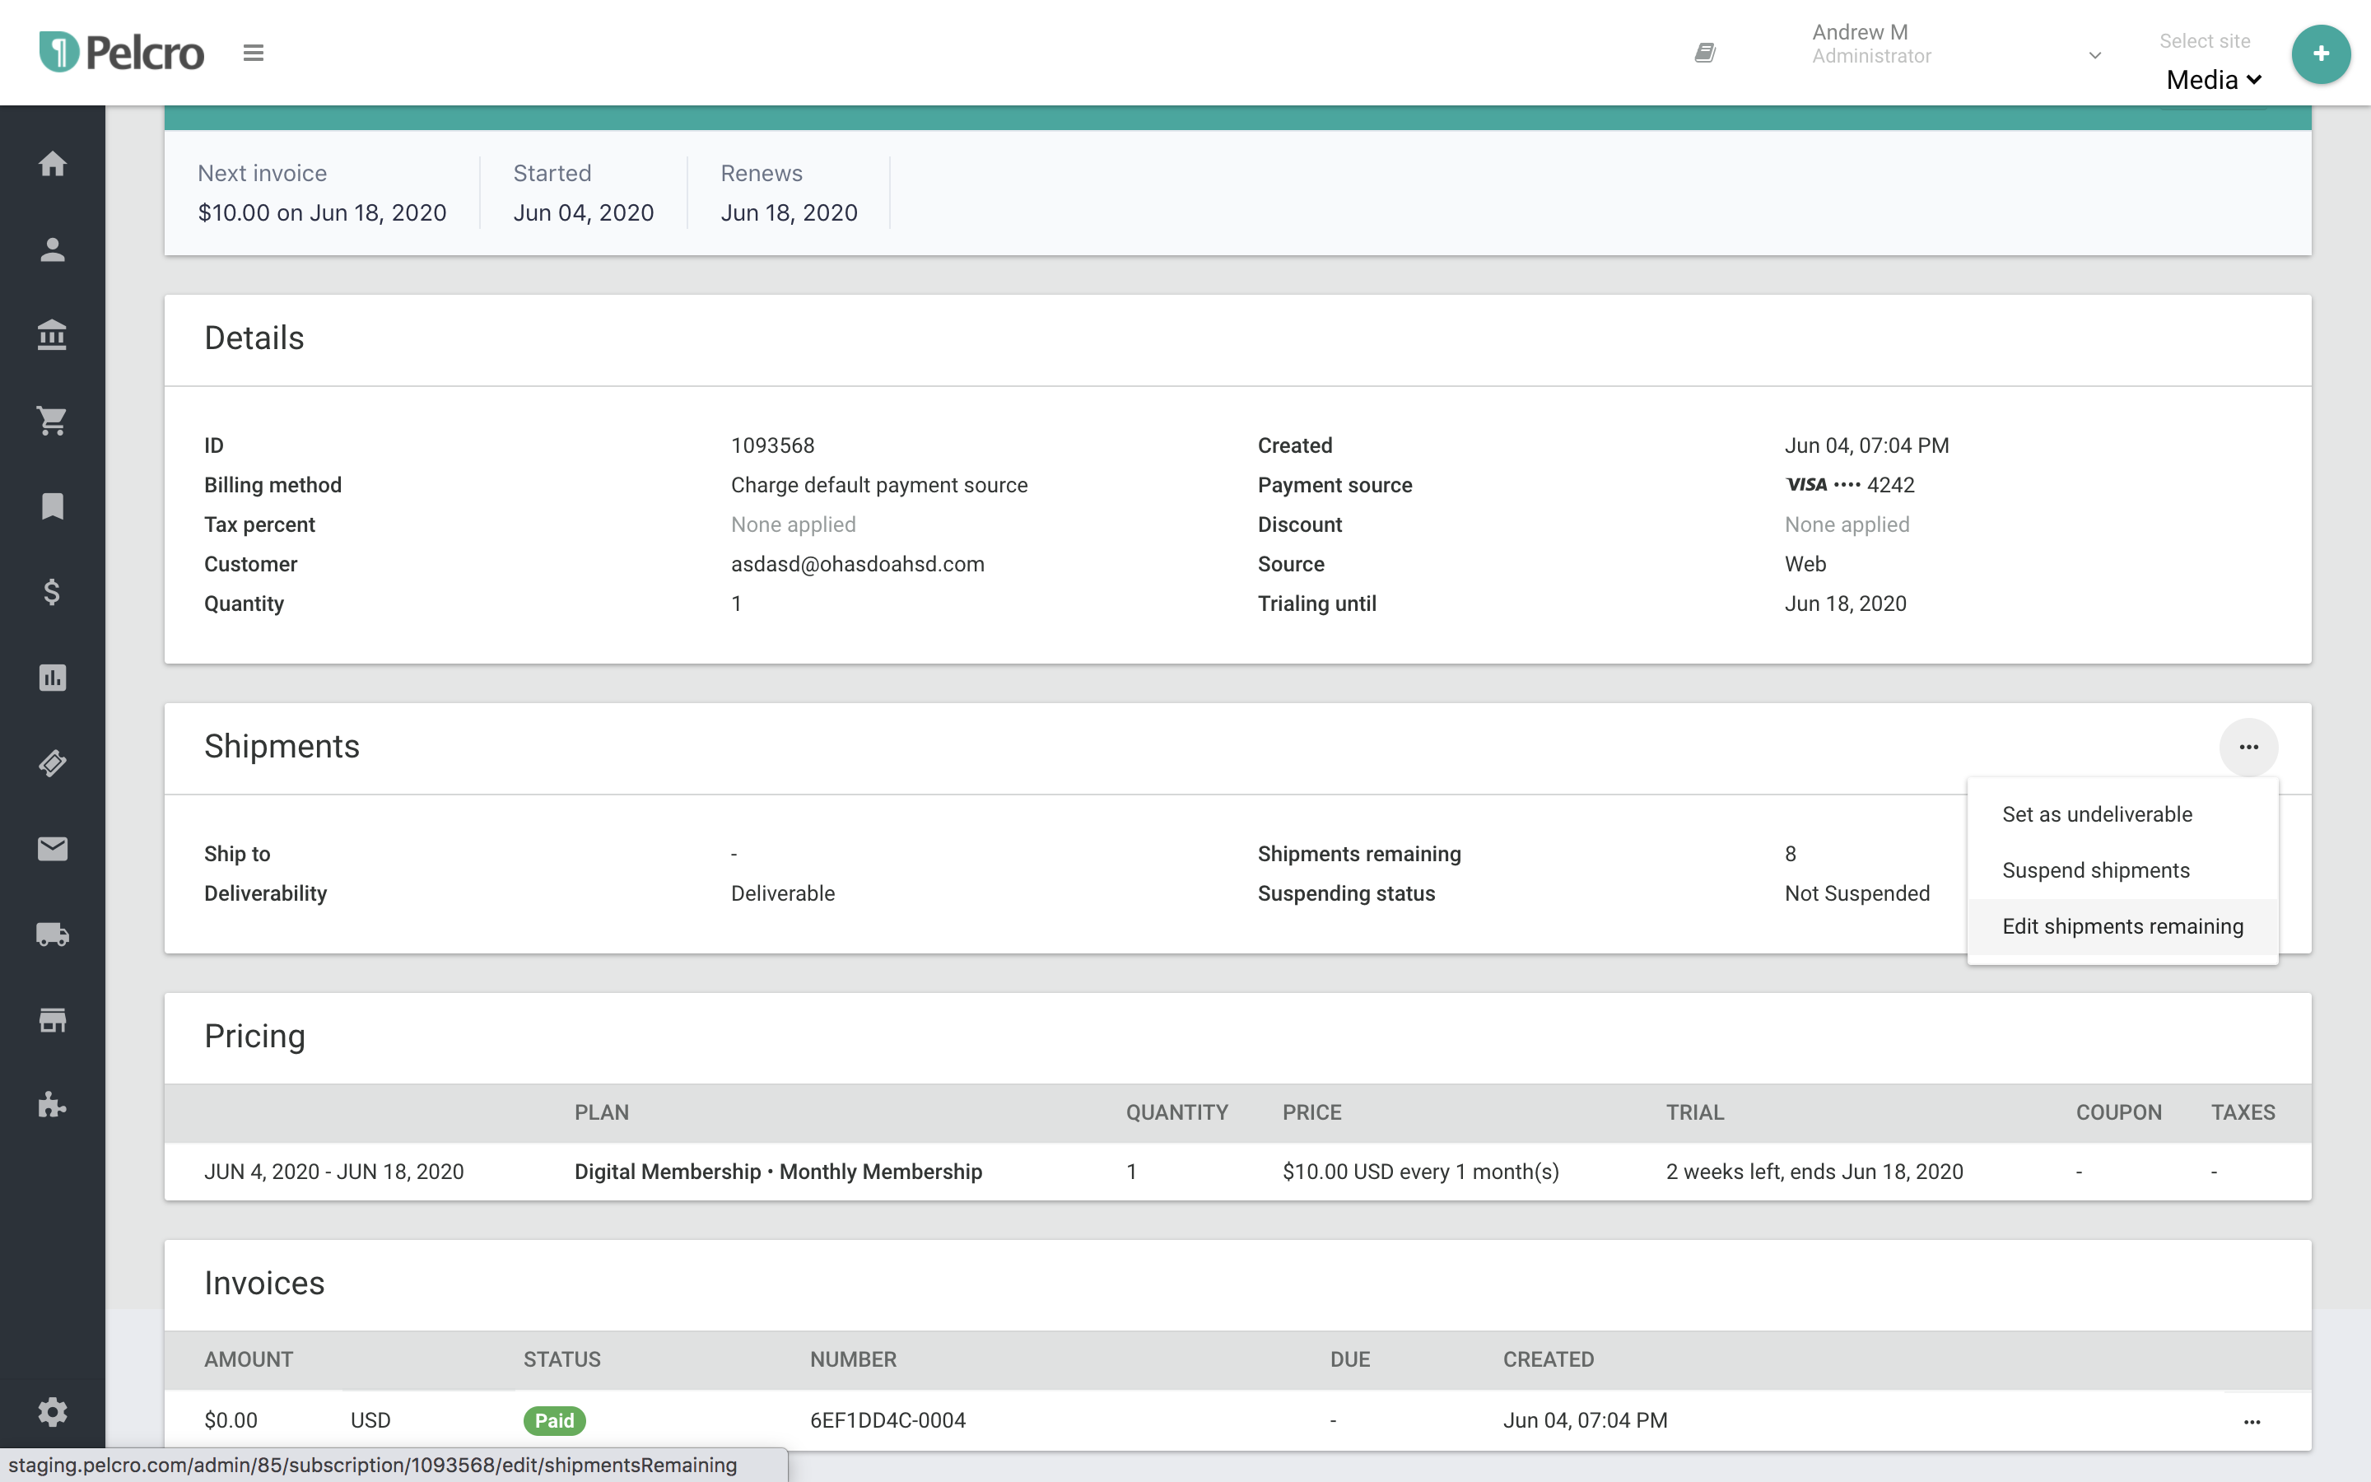Image resolution: width=2371 pixels, height=1482 pixels.
Task: Open the bookmark icon in sidebar
Action: [52, 506]
